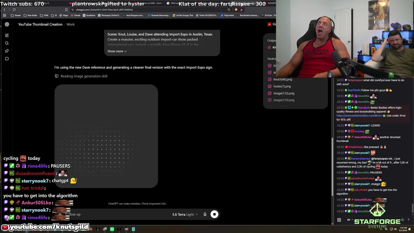Open the AutoTempest.com bookmark
This screenshot has height=233, width=414.
pyautogui.click(x=133, y=15)
